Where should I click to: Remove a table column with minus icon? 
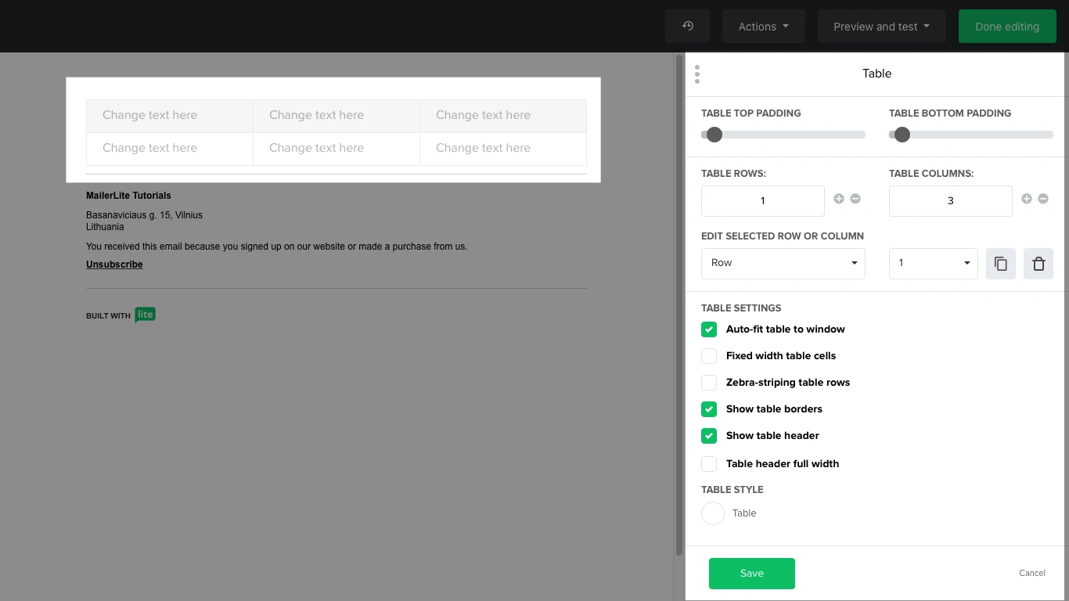[x=1043, y=199]
